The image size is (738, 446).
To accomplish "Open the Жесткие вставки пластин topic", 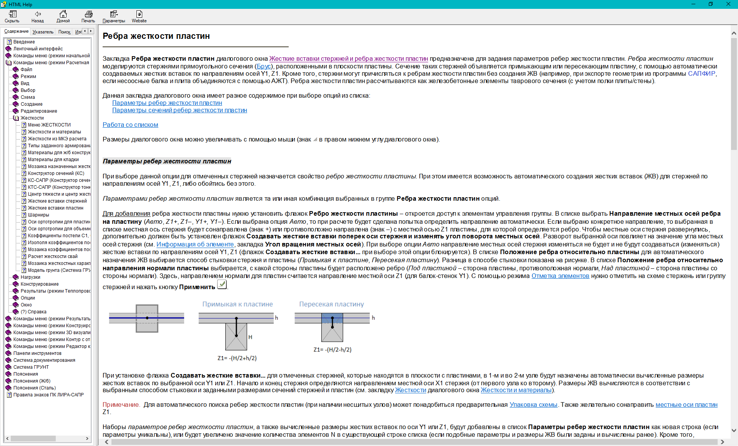I will [55, 208].
